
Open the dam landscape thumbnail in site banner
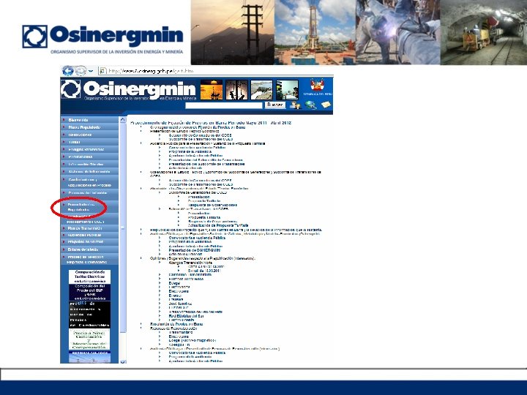pos(261,90)
